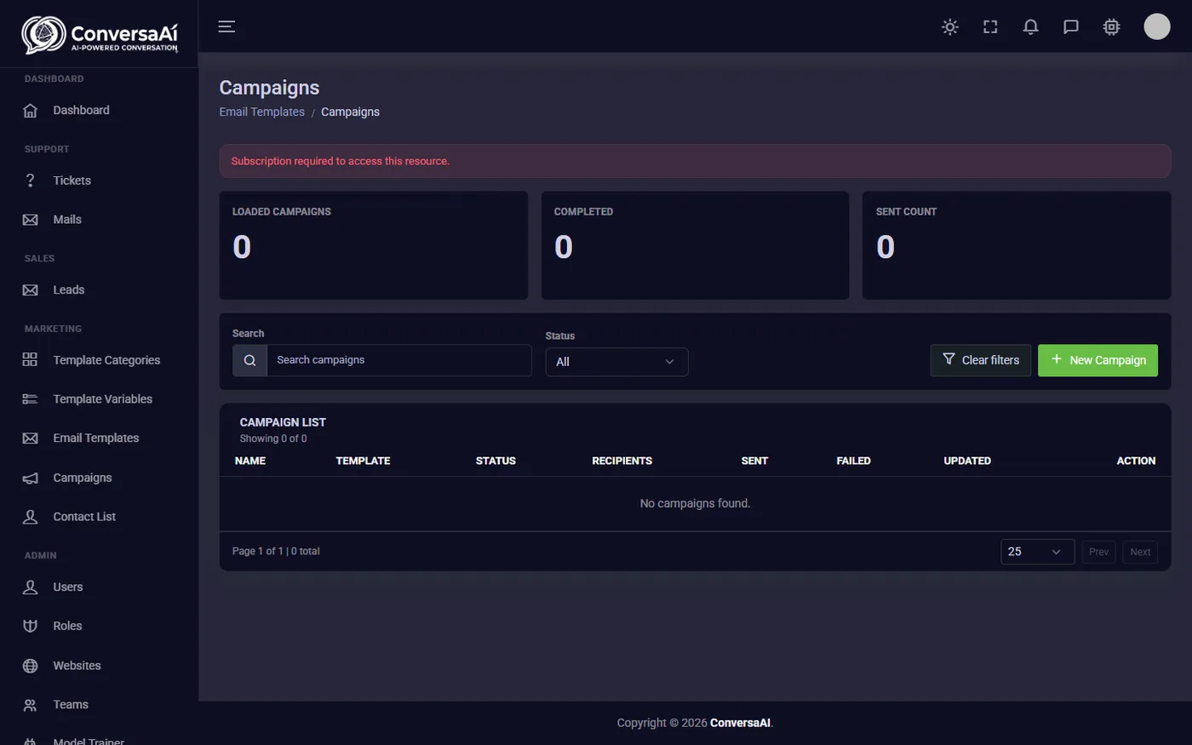1192x745 pixels.
Task: Open the notifications bell
Action: click(1030, 26)
